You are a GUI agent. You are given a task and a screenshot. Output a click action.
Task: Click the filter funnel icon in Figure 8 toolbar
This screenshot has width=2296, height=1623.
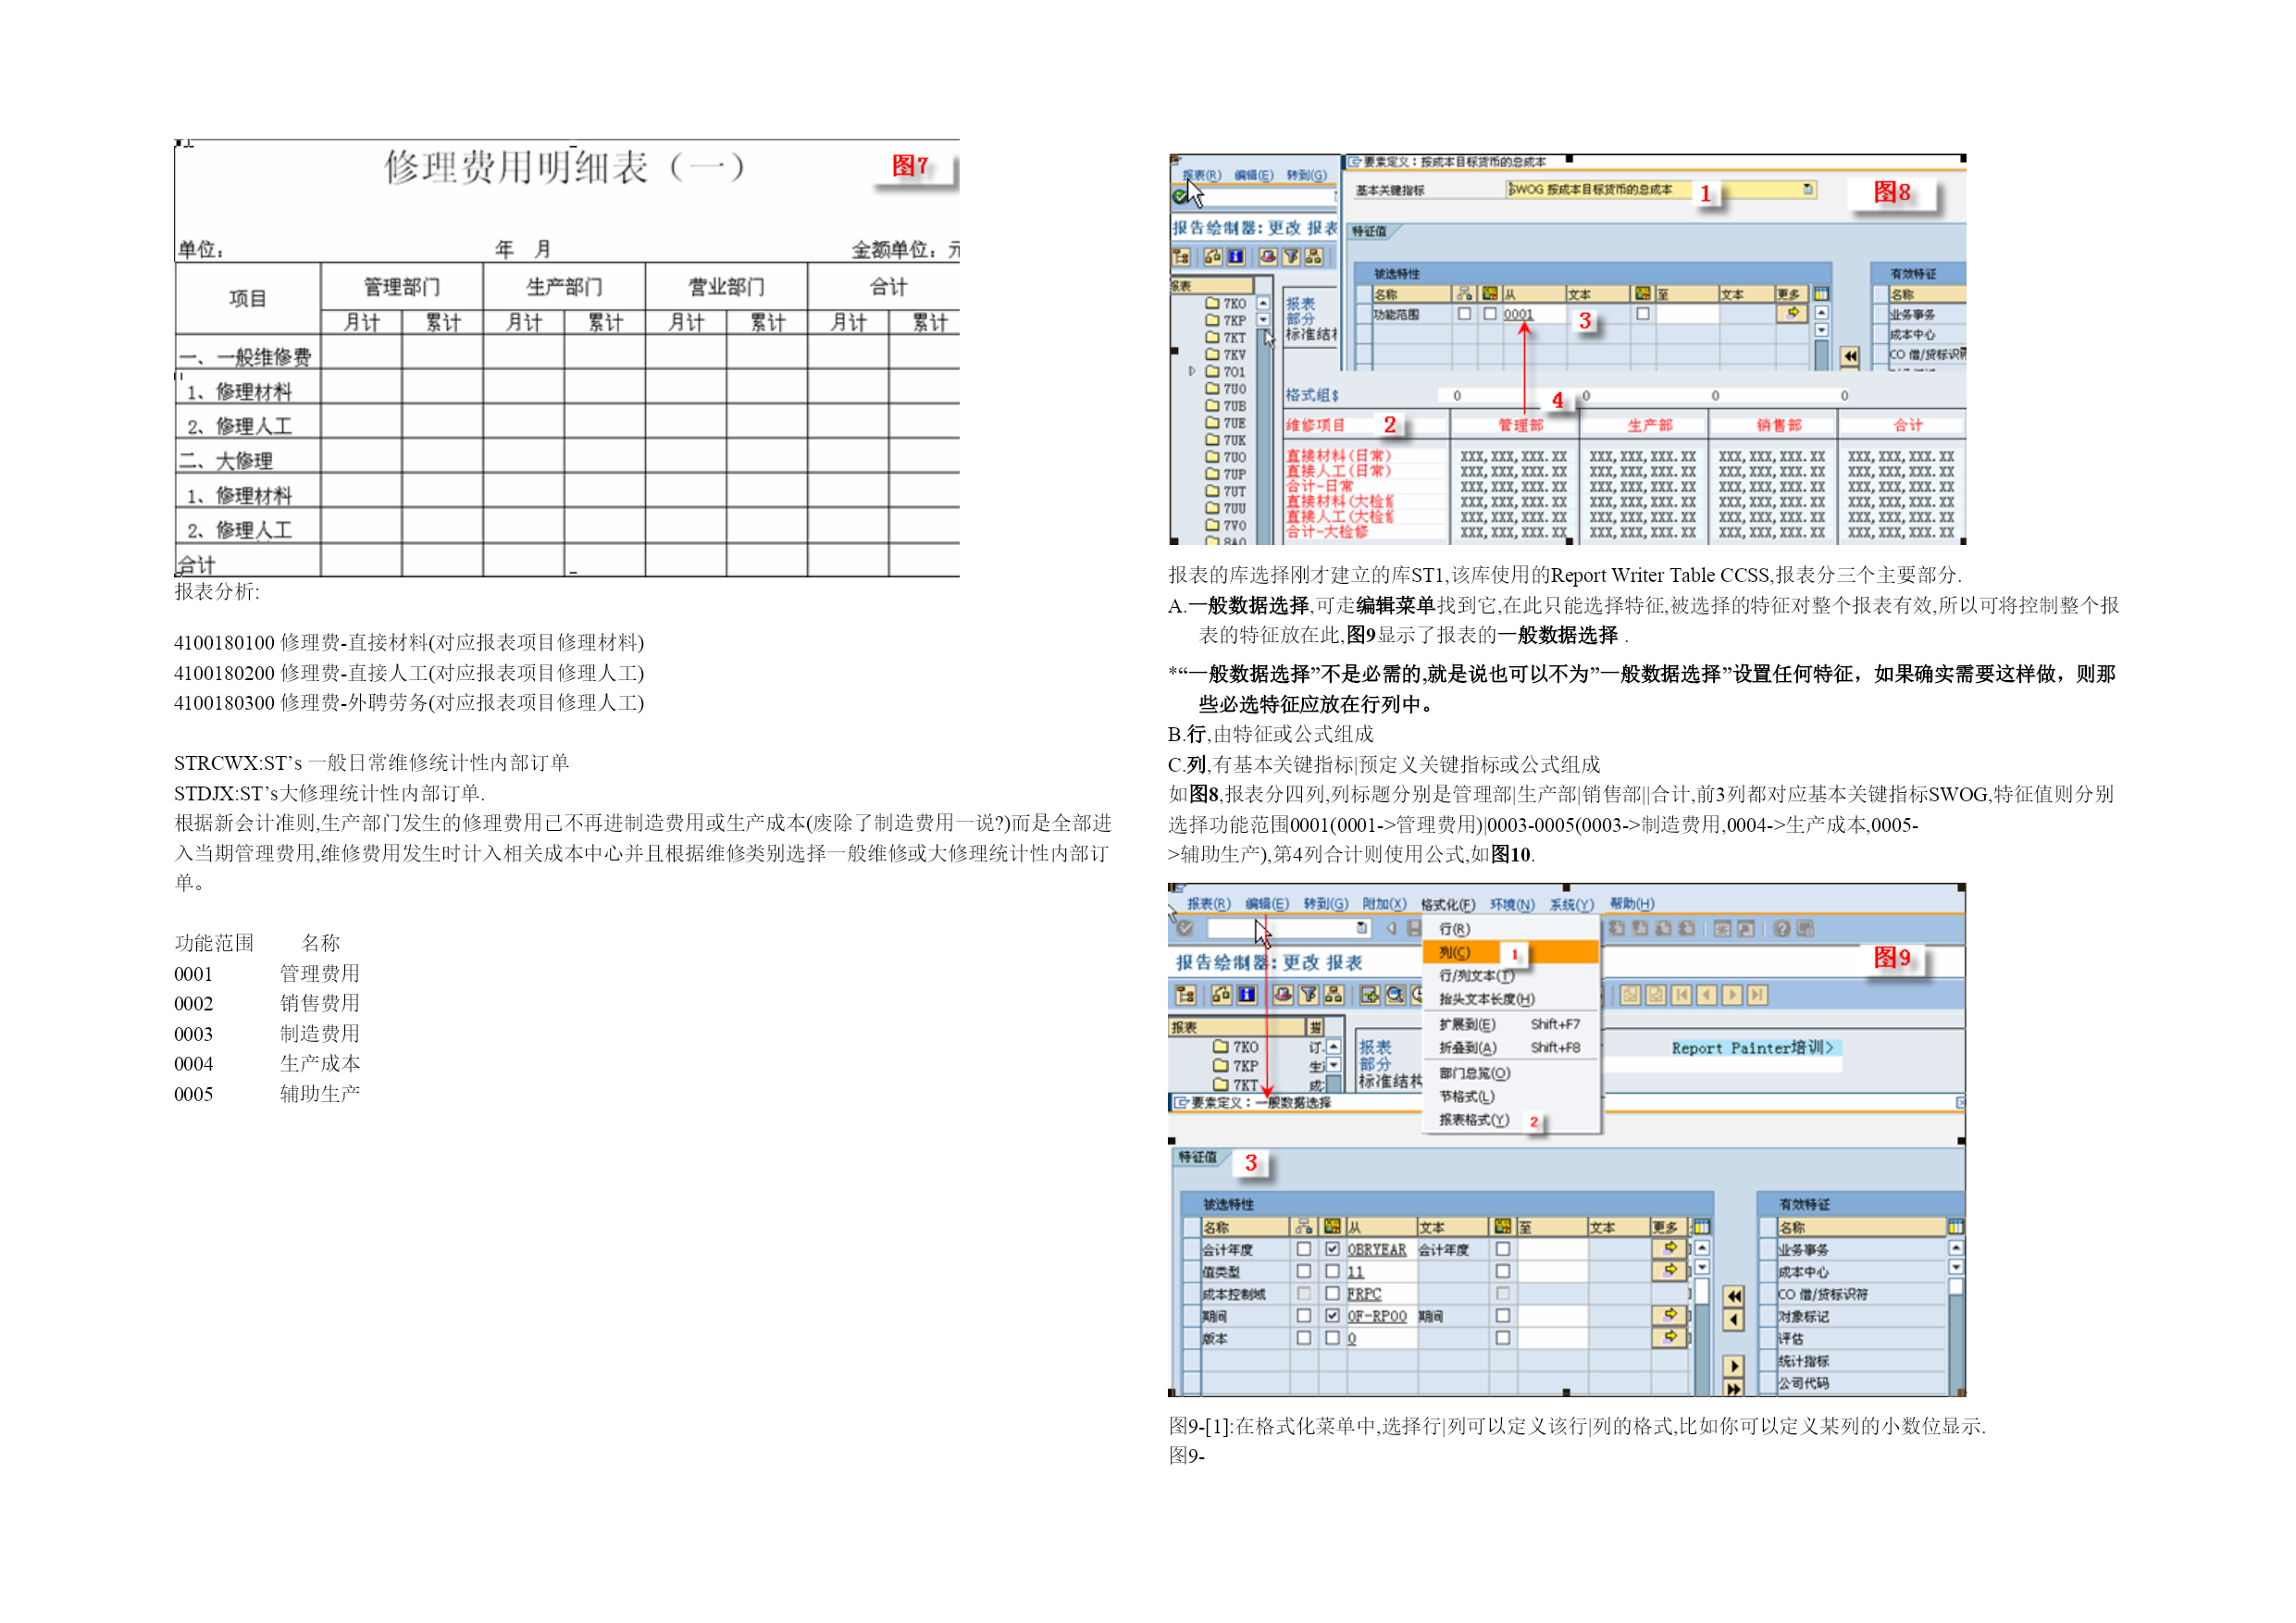click(x=1291, y=257)
